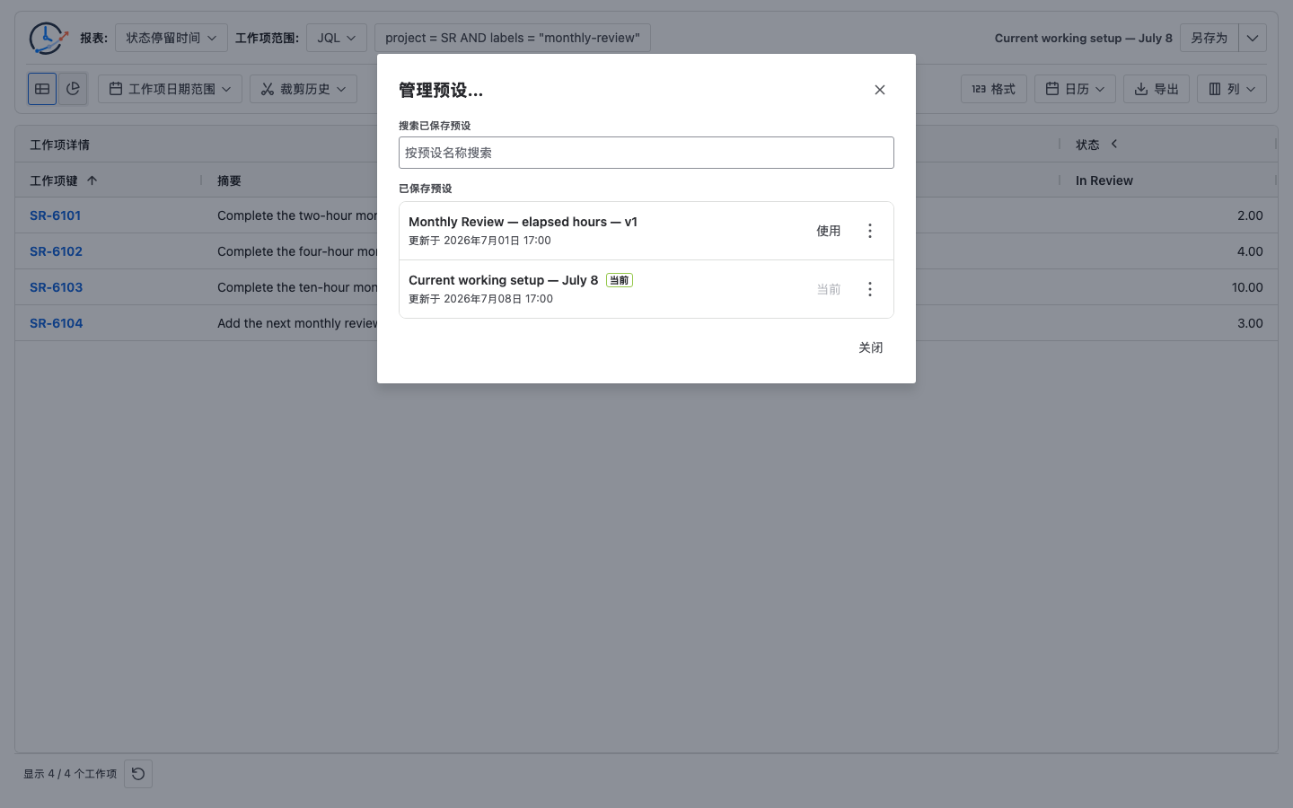Viewport: 1293px width, 808px height.
Task: Click the 摘要 column header
Action: coord(229,180)
